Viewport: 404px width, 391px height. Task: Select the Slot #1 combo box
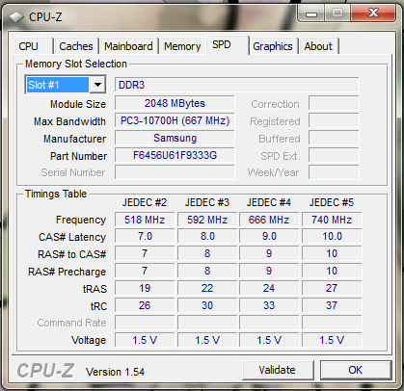click(66, 85)
